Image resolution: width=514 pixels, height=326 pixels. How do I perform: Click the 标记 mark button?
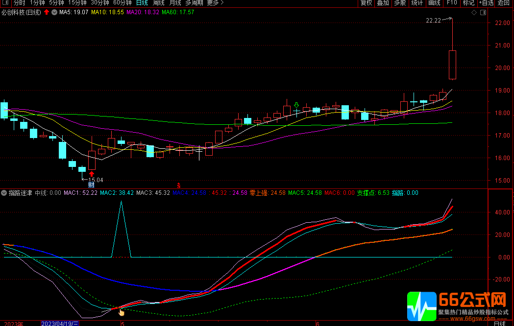(468, 3)
